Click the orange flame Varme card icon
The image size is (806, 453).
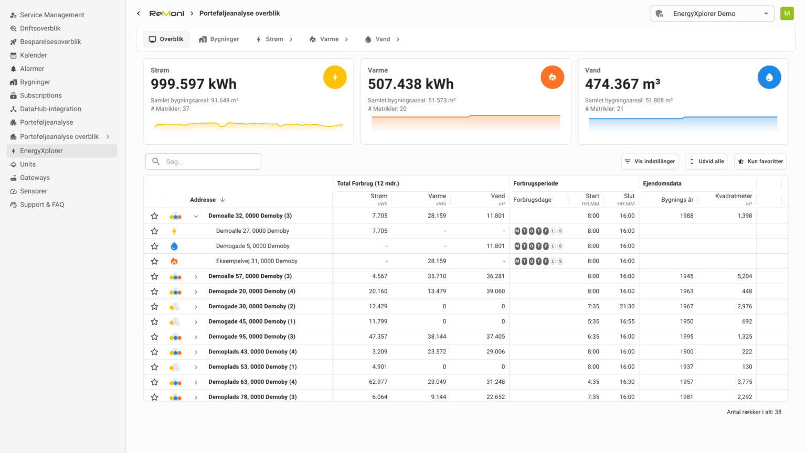pos(552,77)
